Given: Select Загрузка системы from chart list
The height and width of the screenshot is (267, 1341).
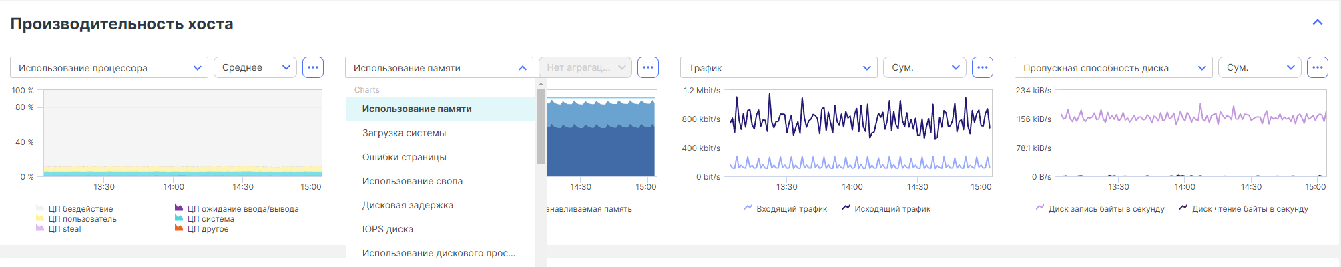Looking at the screenshot, I should pos(404,133).
